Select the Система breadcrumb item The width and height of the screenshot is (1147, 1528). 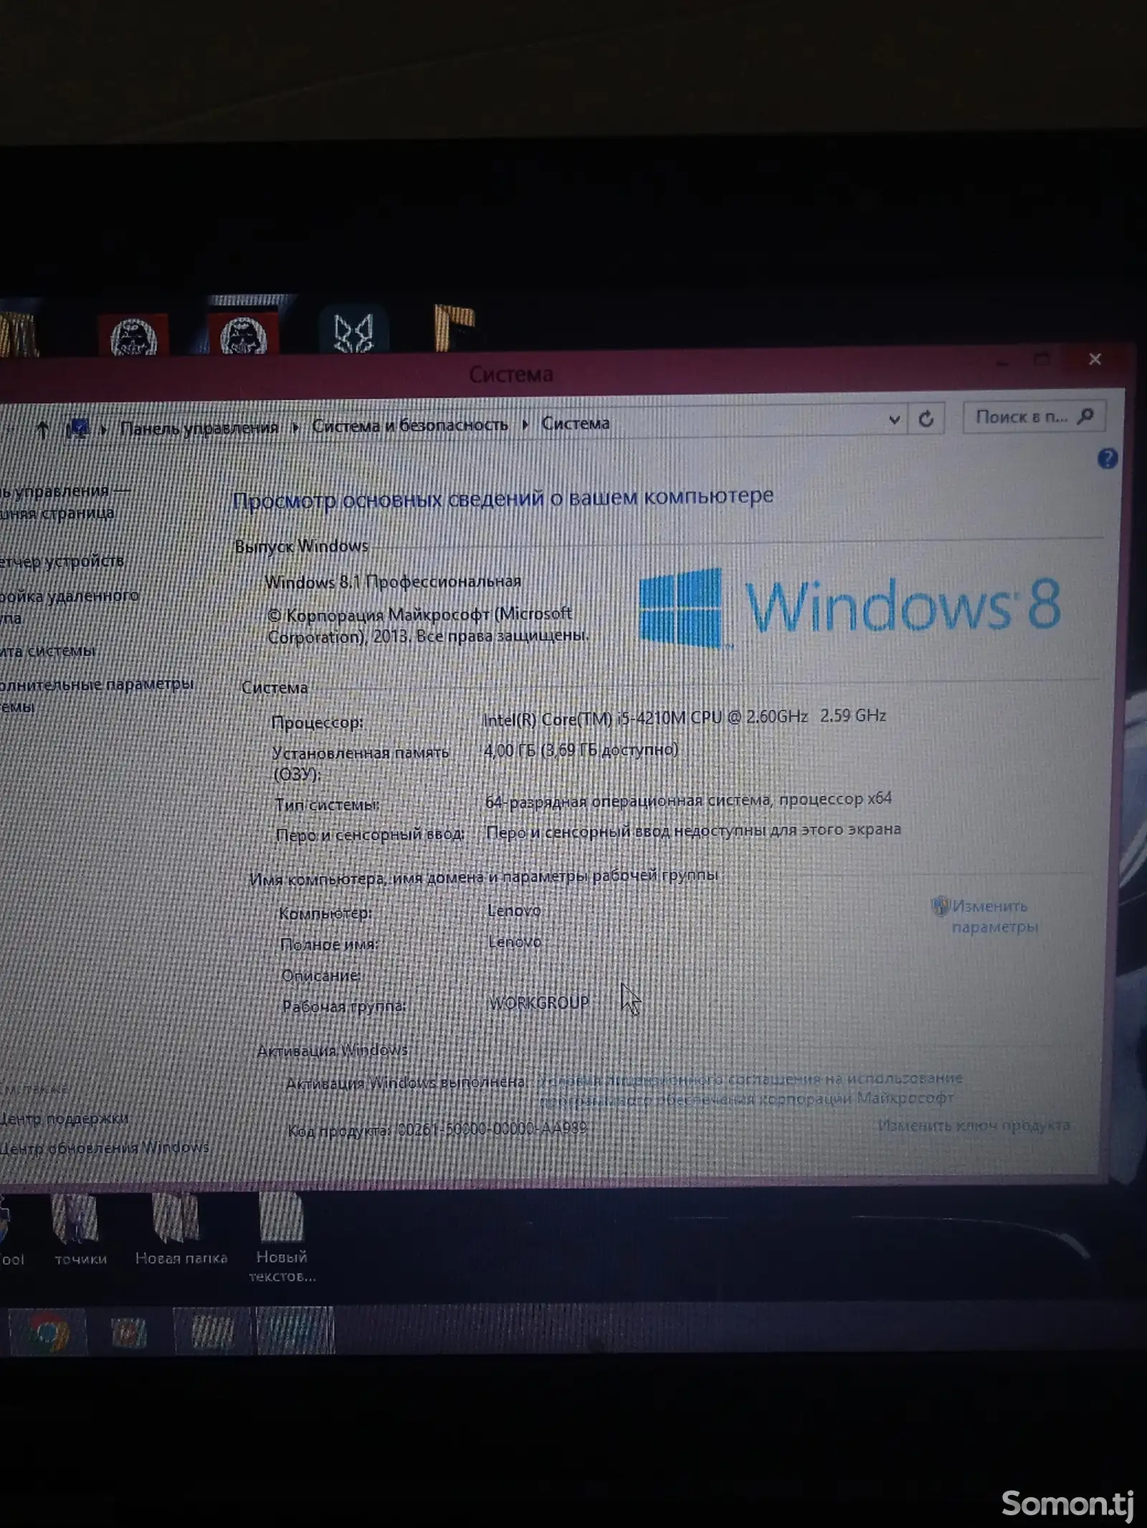pos(575,424)
